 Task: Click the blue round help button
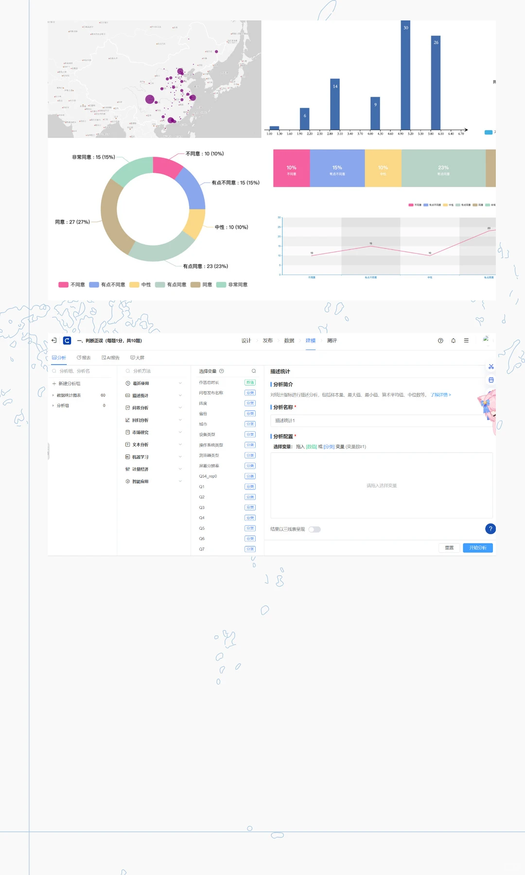pyautogui.click(x=490, y=529)
